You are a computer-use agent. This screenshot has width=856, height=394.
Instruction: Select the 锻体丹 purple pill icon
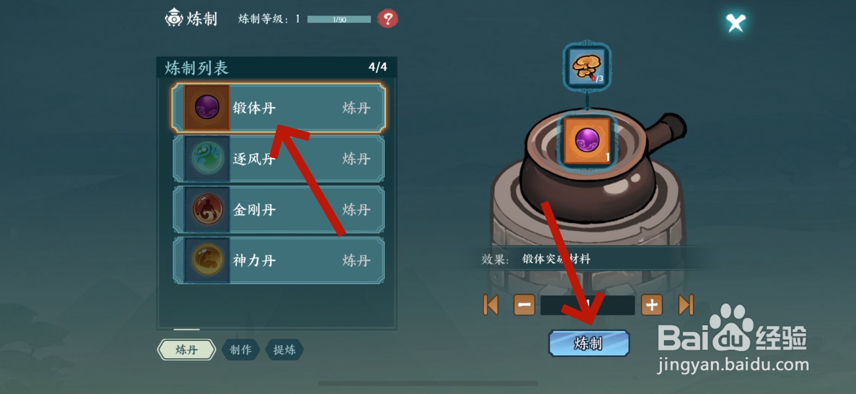coord(207,107)
